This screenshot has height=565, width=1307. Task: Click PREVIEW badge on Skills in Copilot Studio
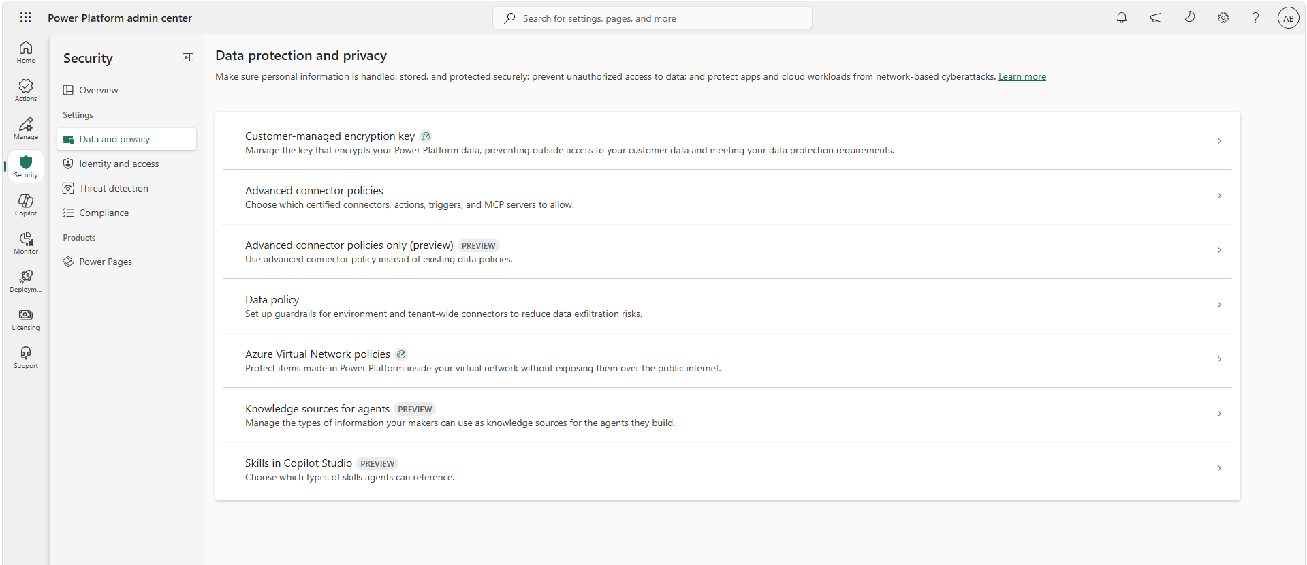(x=377, y=464)
